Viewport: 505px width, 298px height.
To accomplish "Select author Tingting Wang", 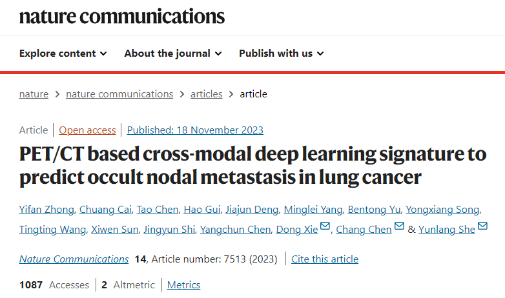I will [50, 230].
